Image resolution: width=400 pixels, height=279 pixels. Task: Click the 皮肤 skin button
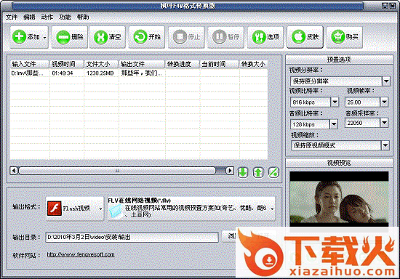tap(305, 37)
